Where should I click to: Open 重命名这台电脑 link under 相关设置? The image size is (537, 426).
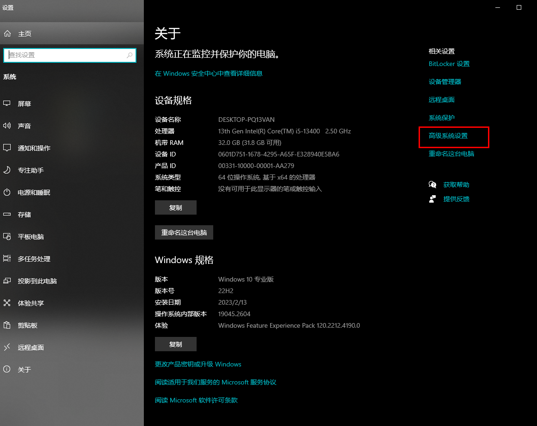pyautogui.click(x=451, y=154)
